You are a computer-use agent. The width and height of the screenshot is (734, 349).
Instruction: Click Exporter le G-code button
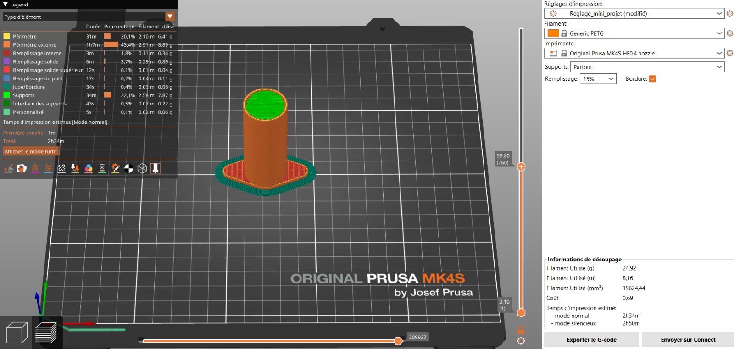click(x=591, y=340)
